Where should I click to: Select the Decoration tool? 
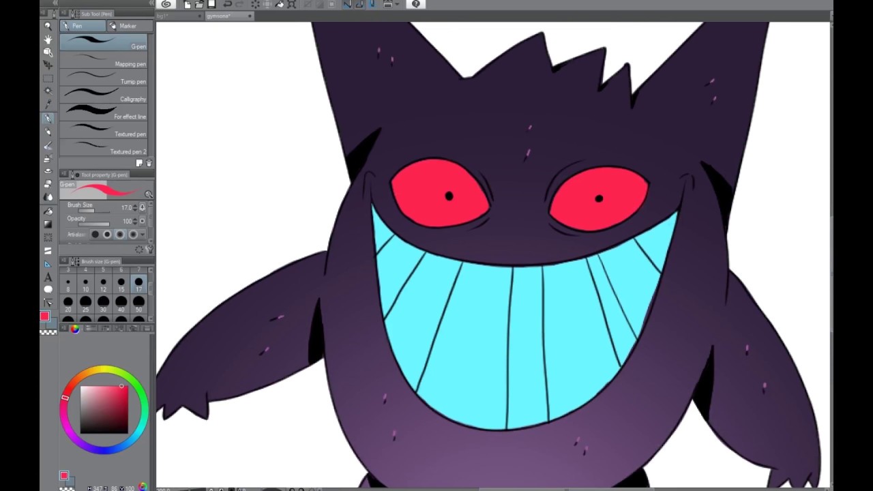(x=48, y=170)
